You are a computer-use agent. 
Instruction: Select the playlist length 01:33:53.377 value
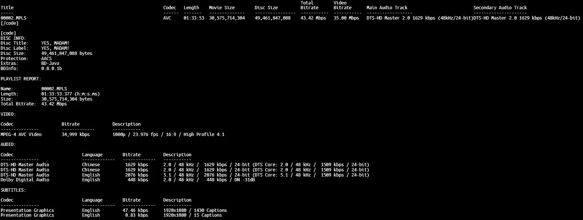[70, 94]
